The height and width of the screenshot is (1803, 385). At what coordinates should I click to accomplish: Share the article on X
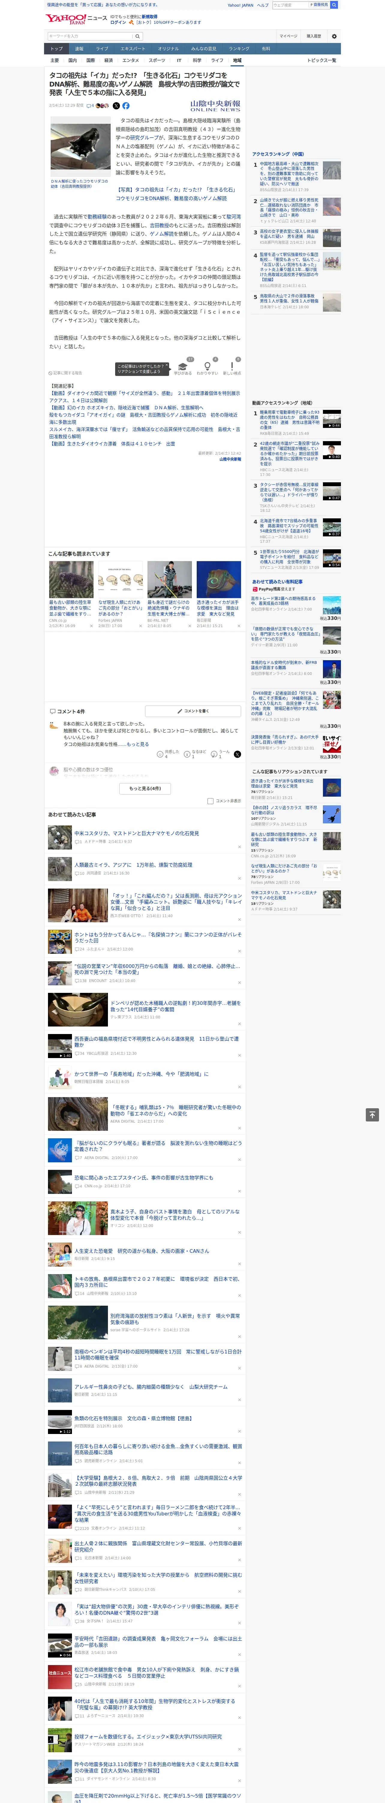(116, 106)
